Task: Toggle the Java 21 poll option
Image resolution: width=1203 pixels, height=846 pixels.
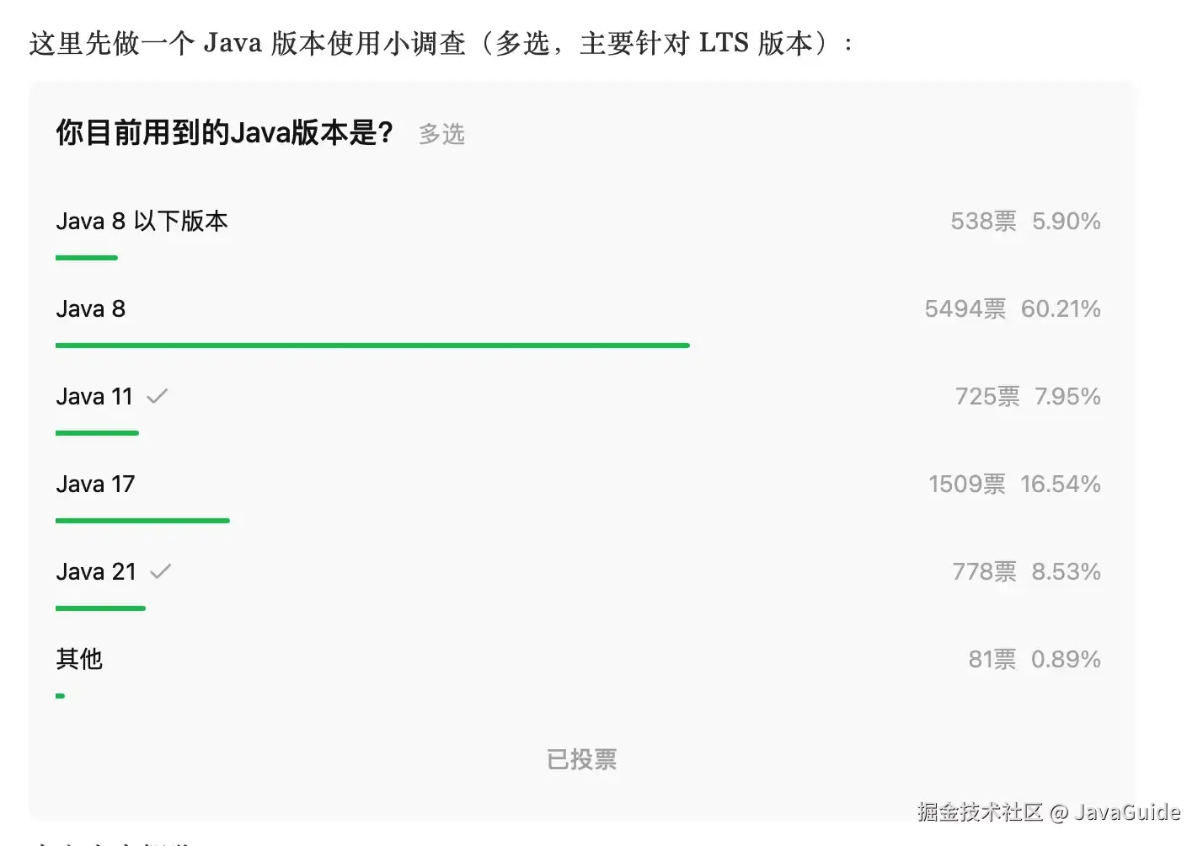Action: [x=96, y=572]
